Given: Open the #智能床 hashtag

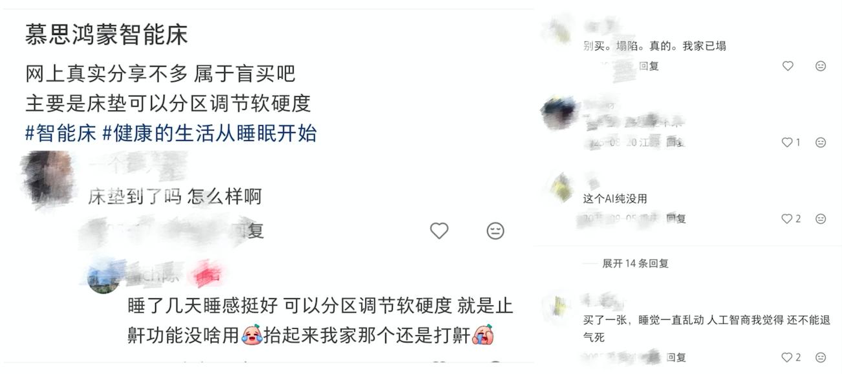Looking at the screenshot, I should coord(61,134).
